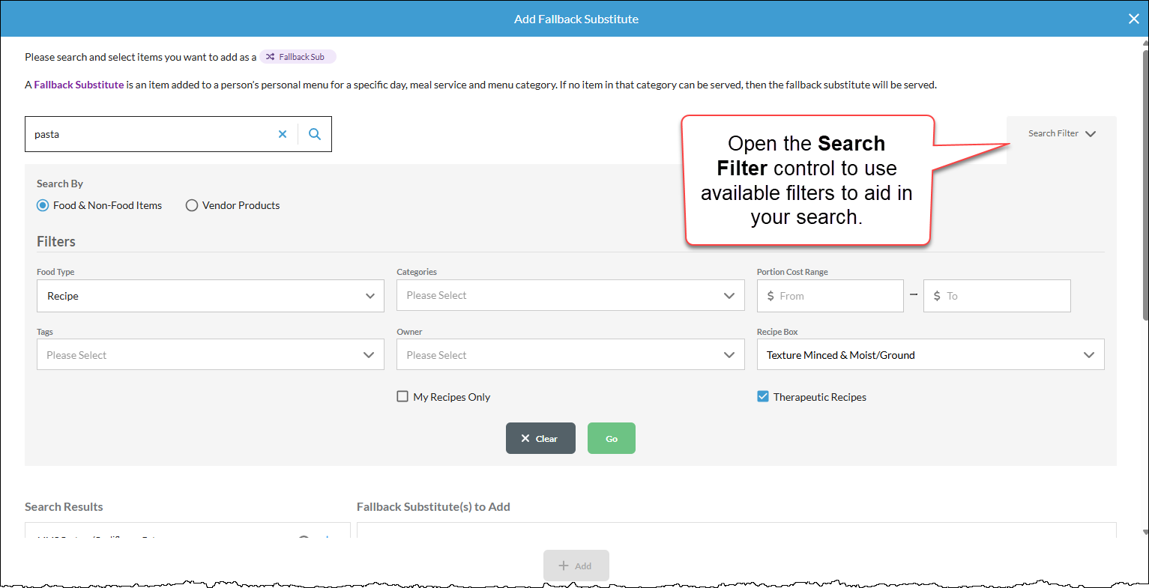
Task: Click the X icon on Clear button
Action: tap(525, 438)
